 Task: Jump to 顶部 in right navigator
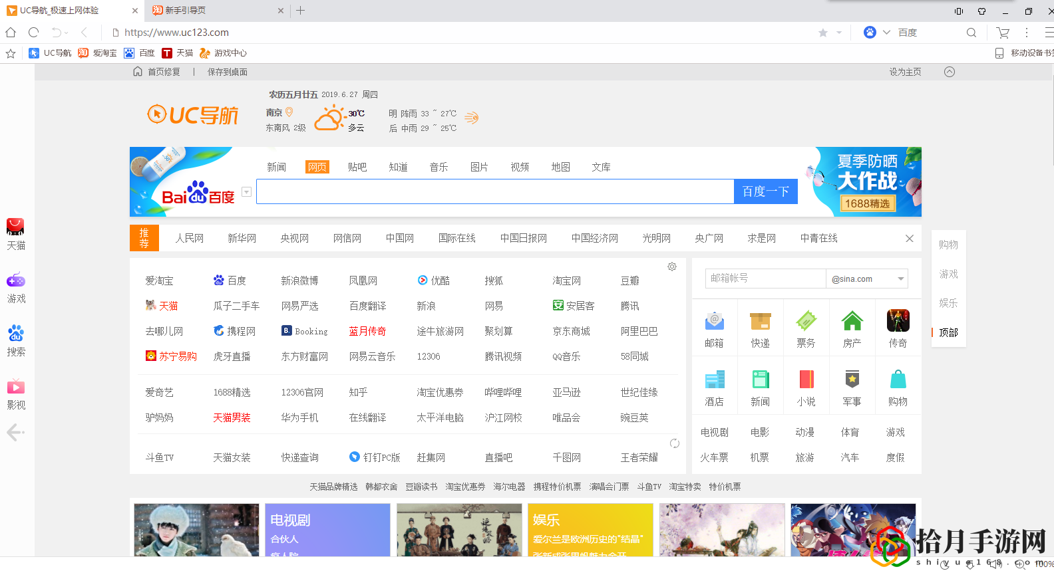(948, 332)
